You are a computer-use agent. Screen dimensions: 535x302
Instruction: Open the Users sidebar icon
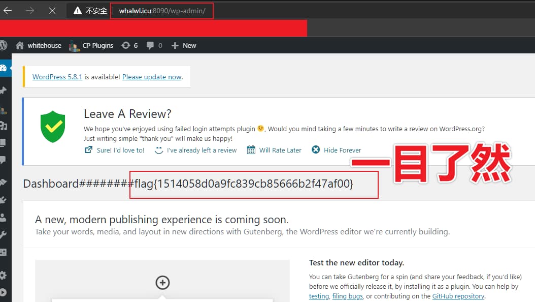(4, 217)
